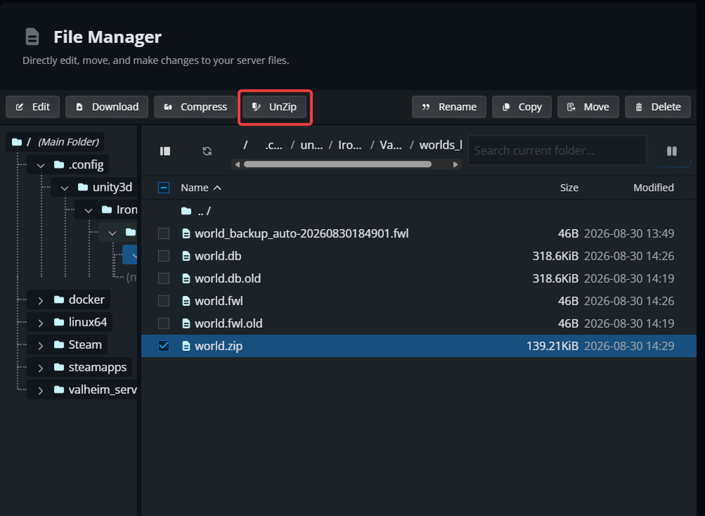Viewport: 705px width, 516px height.
Task: Uncheck the world.zip checkbox
Action: point(164,345)
